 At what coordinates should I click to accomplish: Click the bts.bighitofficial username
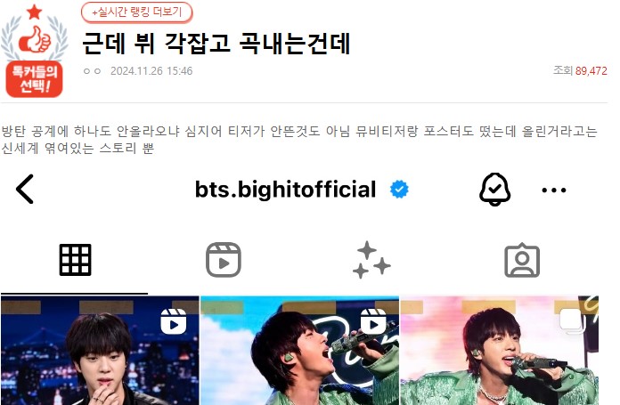[x=285, y=190]
